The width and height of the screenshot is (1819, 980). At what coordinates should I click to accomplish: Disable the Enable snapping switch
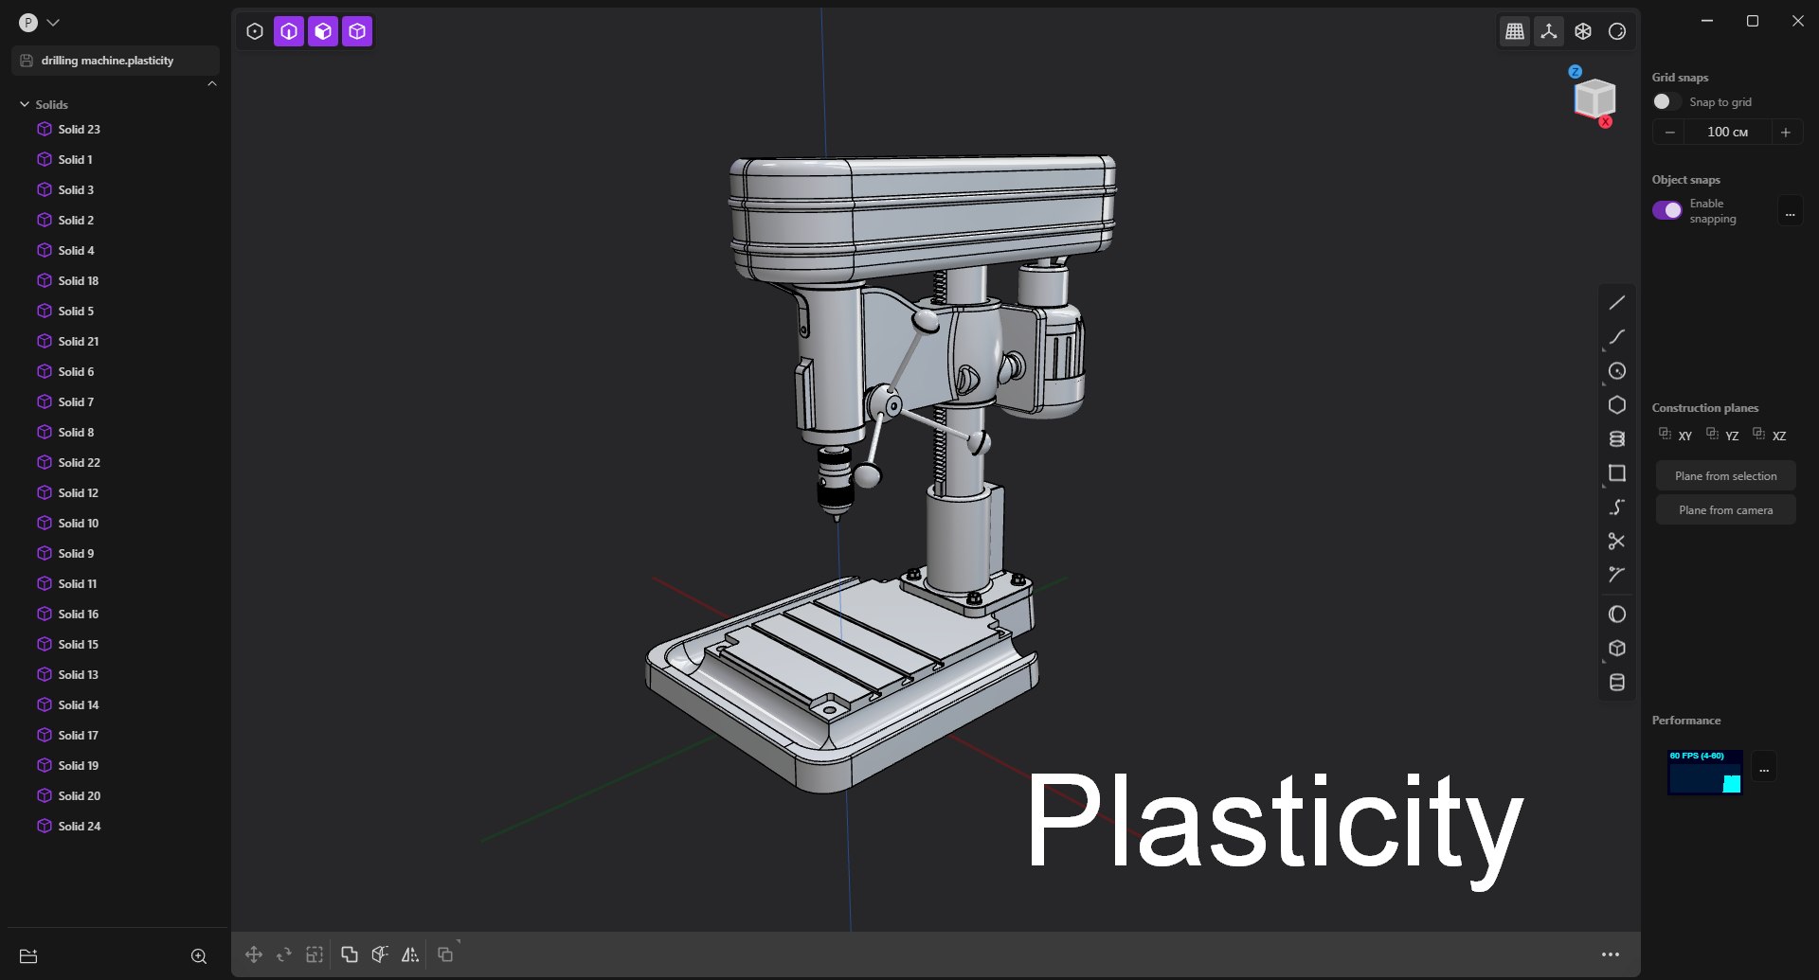point(1667,210)
